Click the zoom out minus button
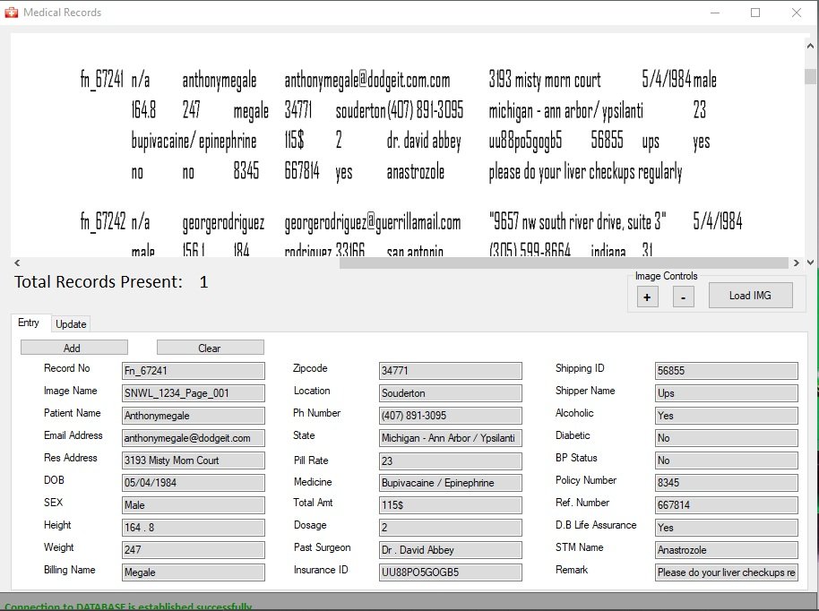The width and height of the screenshot is (819, 611). [683, 297]
